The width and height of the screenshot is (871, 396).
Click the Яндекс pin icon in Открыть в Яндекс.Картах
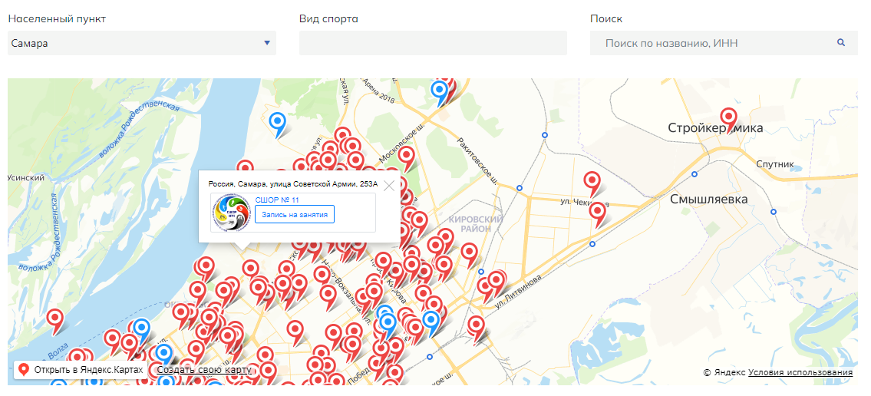[24, 370]
